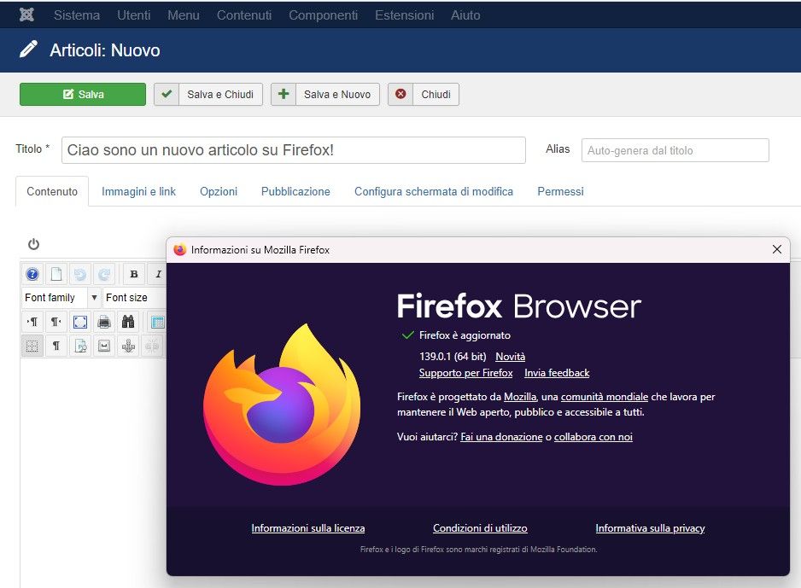Open Informazioni sulla licenza link
Image resolution: width=801 pixels, height=588 pixels.
coord(308,528)
